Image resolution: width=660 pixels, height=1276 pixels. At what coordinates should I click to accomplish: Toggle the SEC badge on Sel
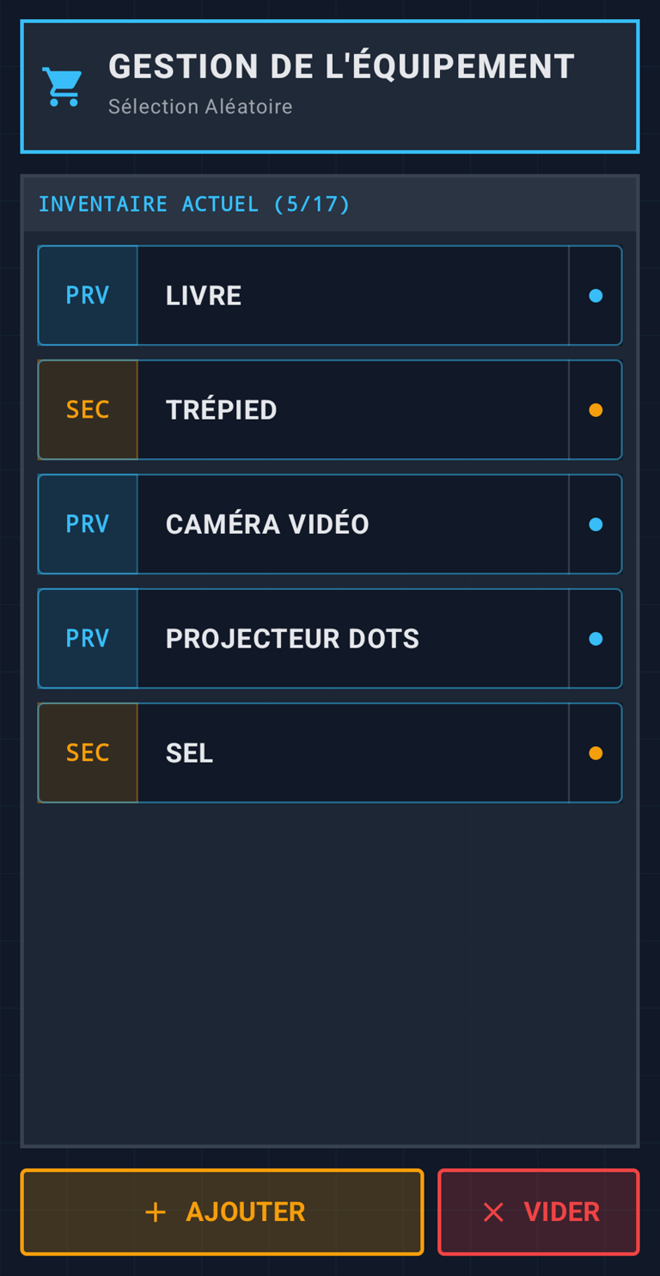tap(88, 753)
